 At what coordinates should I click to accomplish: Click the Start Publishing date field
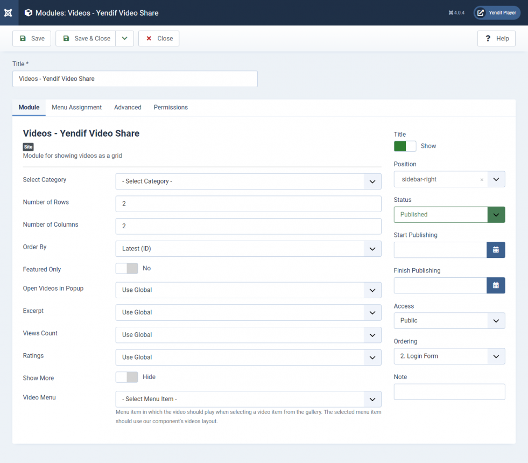click(x=440, y=250)
